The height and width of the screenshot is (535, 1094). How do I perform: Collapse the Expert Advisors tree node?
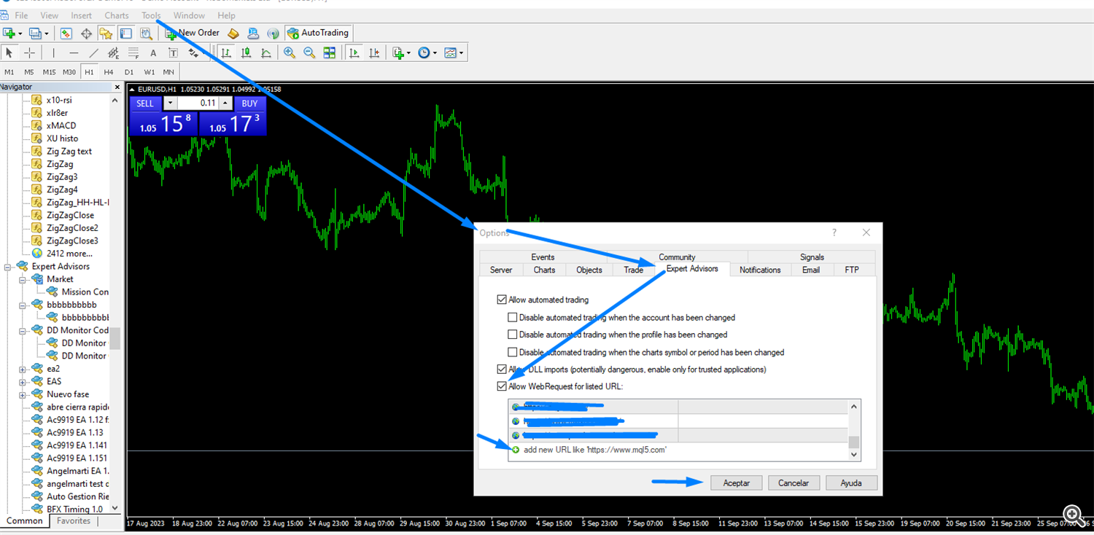click(9, 267)
